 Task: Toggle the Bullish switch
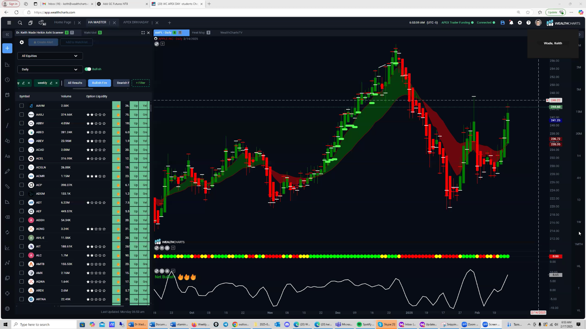coord(88,69)
